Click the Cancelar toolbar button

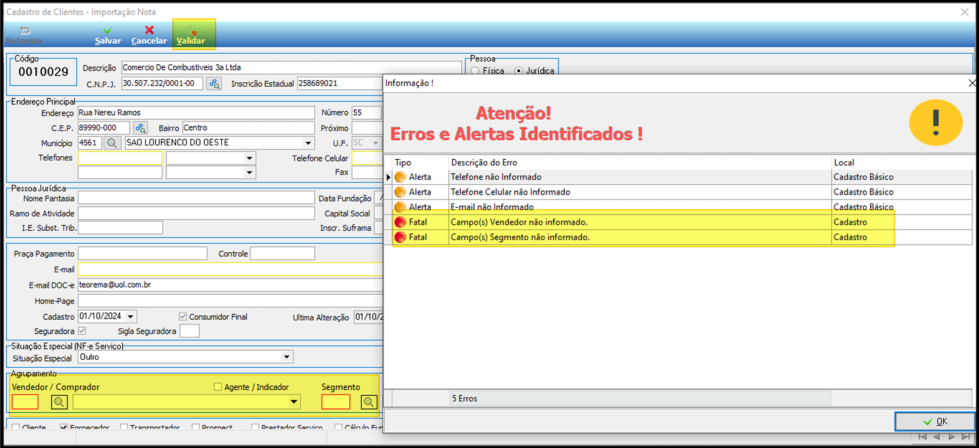click(149, 35)
